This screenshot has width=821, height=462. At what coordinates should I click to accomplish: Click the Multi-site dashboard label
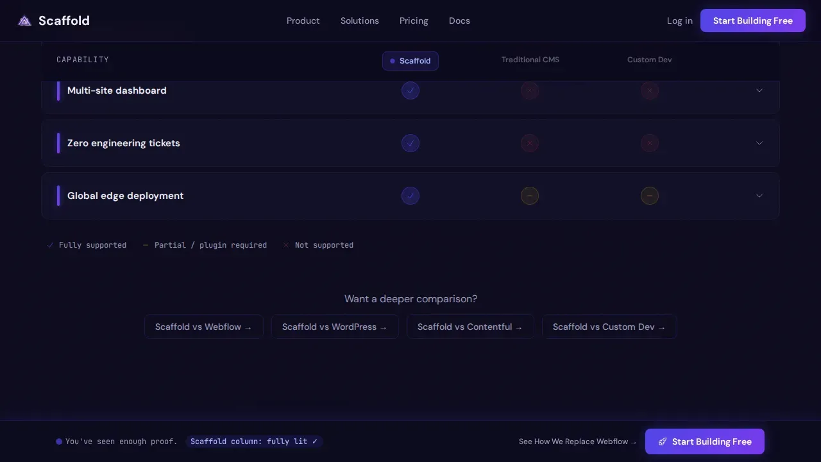117,90
